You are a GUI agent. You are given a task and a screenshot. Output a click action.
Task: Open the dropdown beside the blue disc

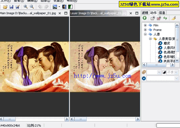point(176,78)
